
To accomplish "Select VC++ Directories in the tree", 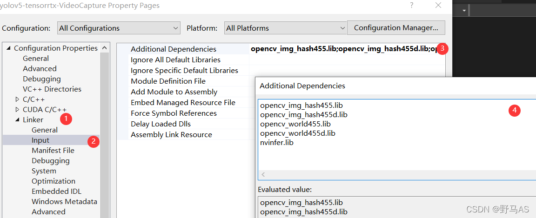I will pos(52,89).
